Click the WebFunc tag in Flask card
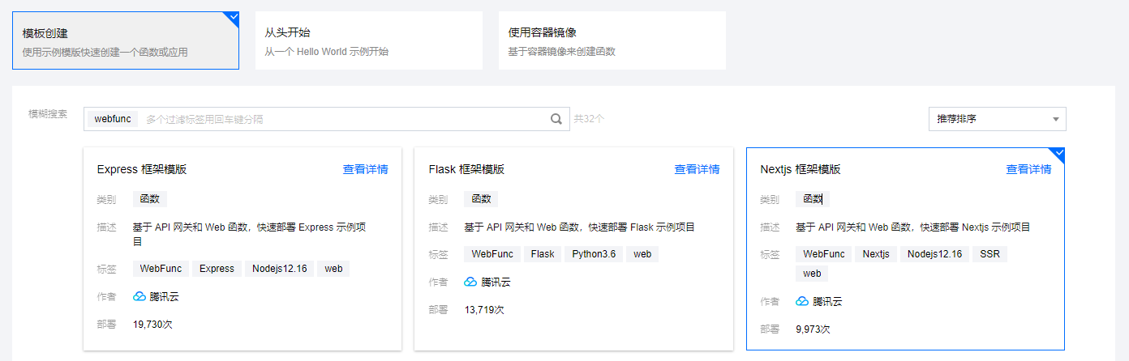 pos(492,254)
